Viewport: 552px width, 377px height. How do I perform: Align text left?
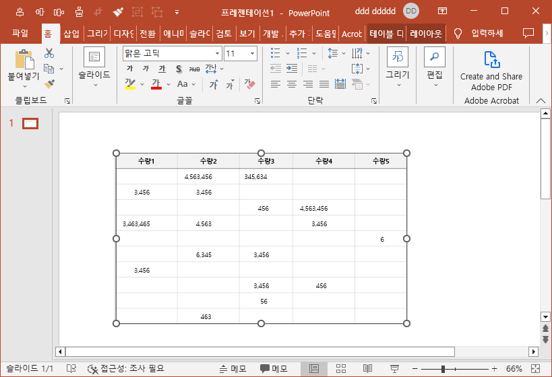pos(275,84)
